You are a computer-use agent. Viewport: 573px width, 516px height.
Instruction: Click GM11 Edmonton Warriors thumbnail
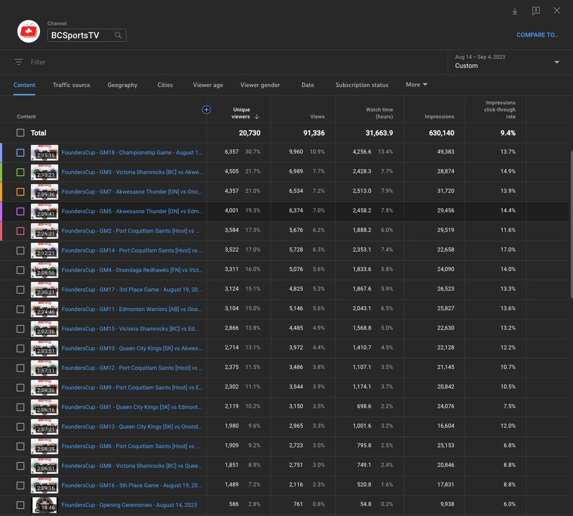[x=45, y=309]
